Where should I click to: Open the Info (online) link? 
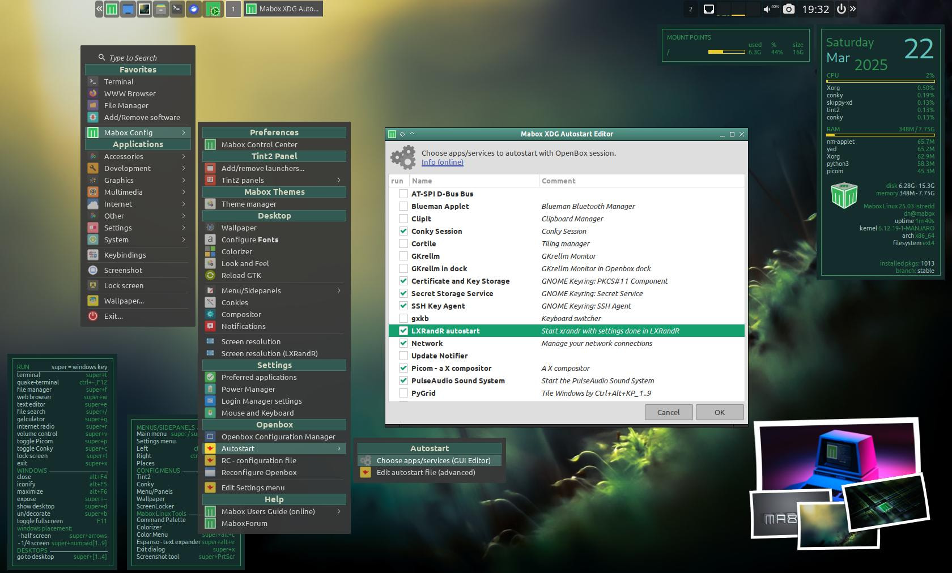tap(442, 163)
